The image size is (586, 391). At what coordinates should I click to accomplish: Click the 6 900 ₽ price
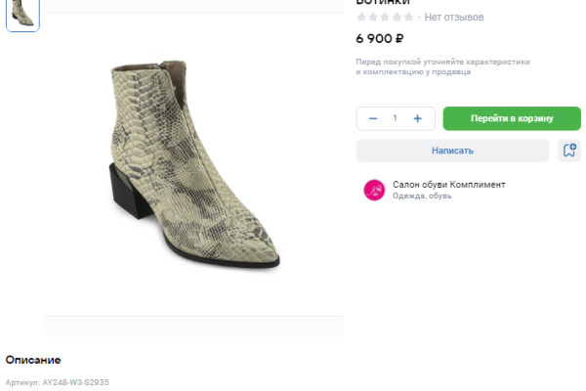380,39
